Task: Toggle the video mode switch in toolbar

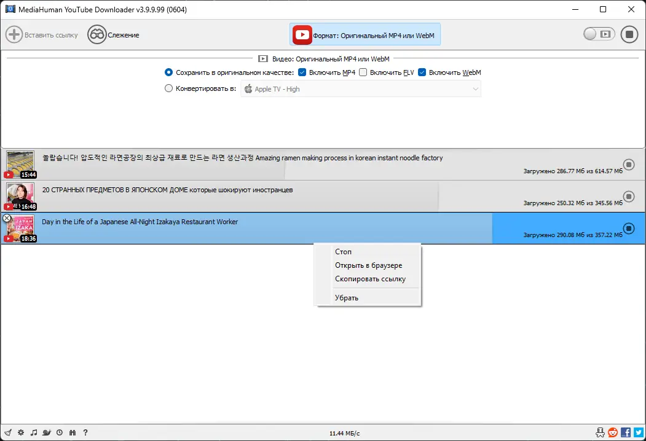Action: (x=599, y=34)
